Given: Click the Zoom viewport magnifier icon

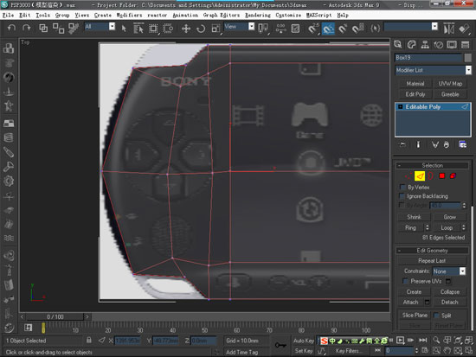Looking at the screenshot, I should pyautogui.click(x=436, y=340).
